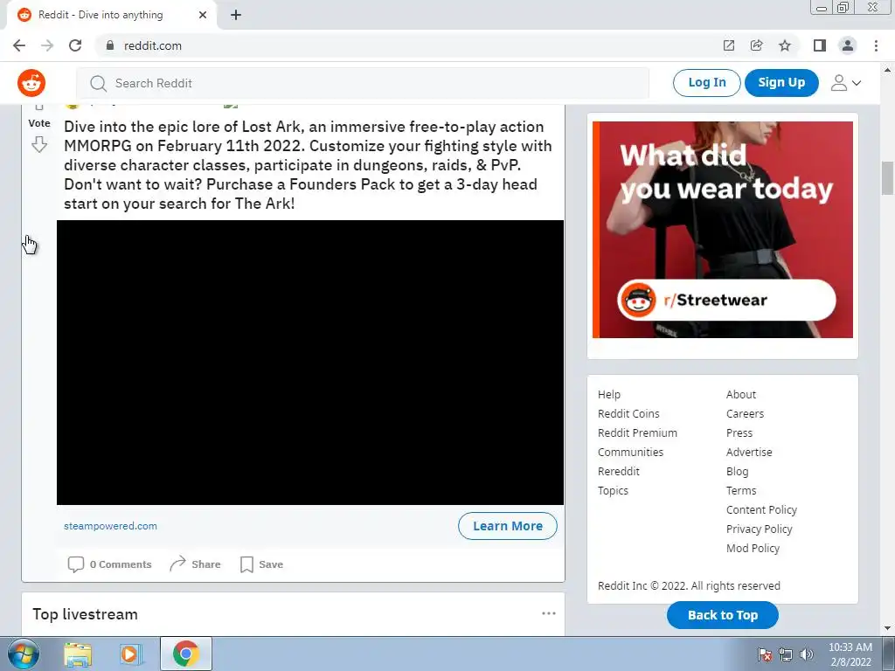Bookmark this page with the star

(785, 45)
